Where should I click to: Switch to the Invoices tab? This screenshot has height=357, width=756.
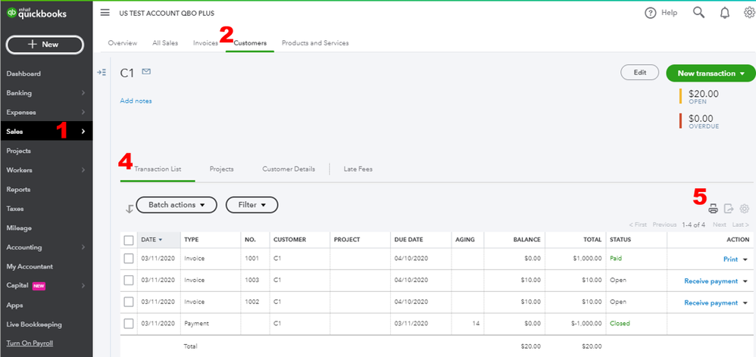pos(205,43)
